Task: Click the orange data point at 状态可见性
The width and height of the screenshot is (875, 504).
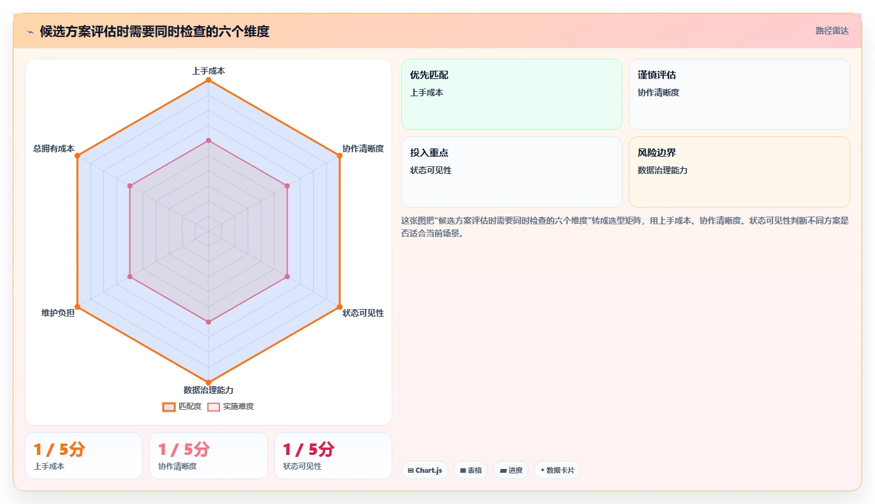Action: click(x=339, y=306)
